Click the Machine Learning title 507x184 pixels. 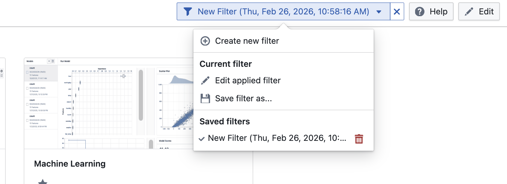70,164
